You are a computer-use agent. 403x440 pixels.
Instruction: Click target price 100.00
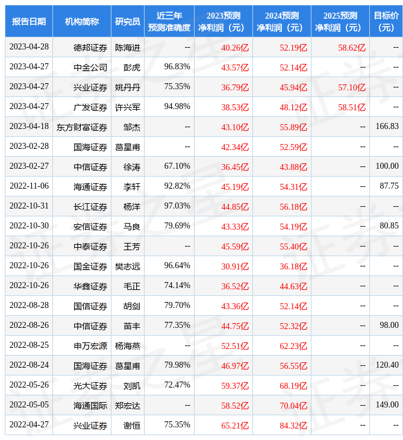tap(387, 166)
